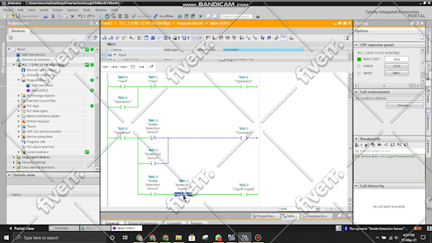This screenshot has width=432, height=243.
Task: Click the Search in project field
Action: 236,16
